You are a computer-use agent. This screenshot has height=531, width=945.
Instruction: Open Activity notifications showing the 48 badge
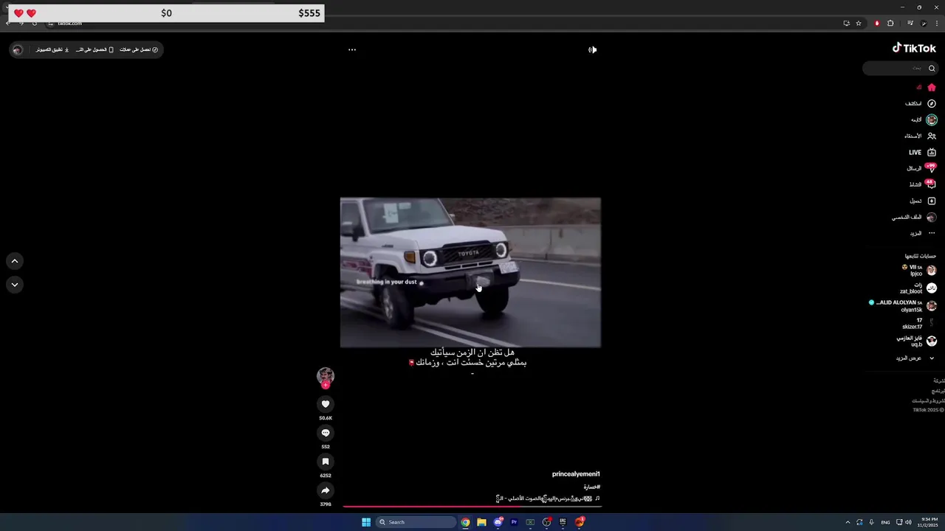tap(923, 184)
